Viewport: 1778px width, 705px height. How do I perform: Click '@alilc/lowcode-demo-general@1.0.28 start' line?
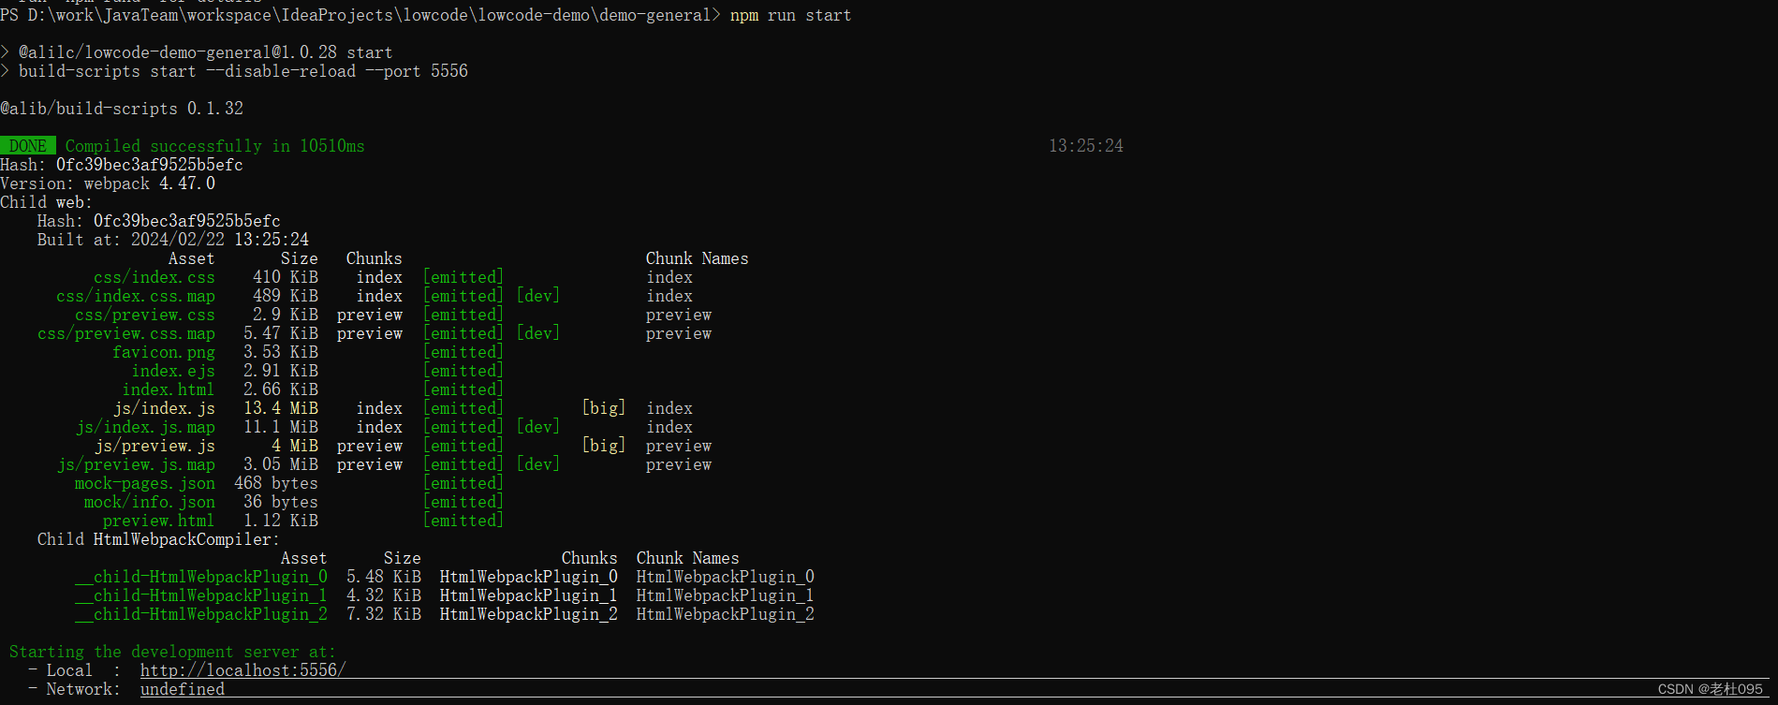(x=205, y=52)
